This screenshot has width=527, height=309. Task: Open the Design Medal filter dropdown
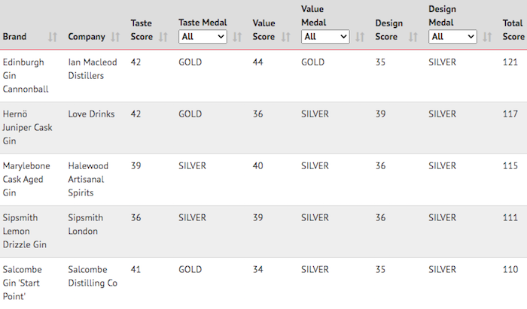point(452,37)
